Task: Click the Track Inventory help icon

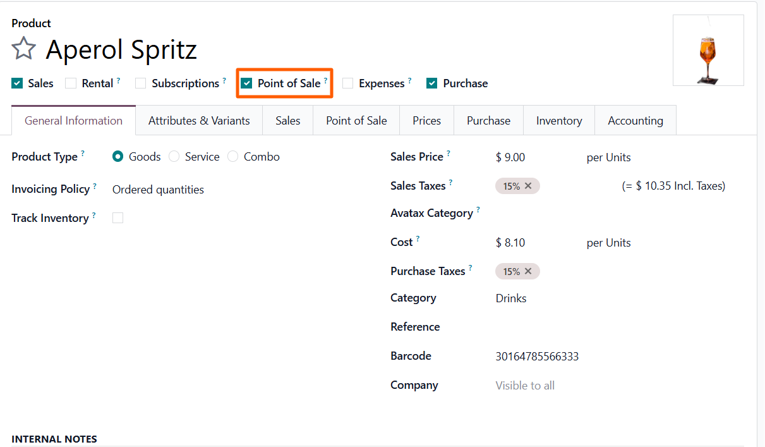Action: [x=93, y=215]
